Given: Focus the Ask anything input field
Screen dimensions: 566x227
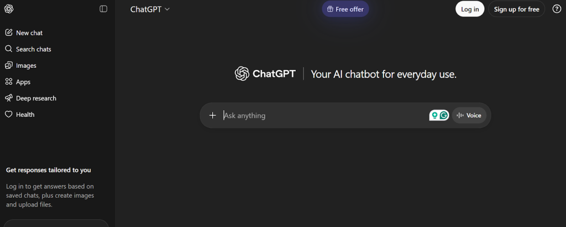Looking at the screenshot, I should pos(321,116).
